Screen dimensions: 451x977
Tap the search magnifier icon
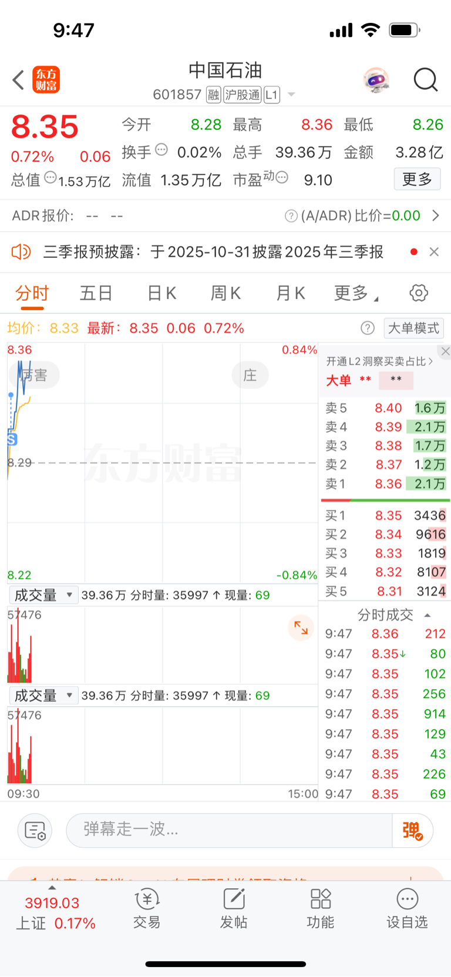point(426,80)
